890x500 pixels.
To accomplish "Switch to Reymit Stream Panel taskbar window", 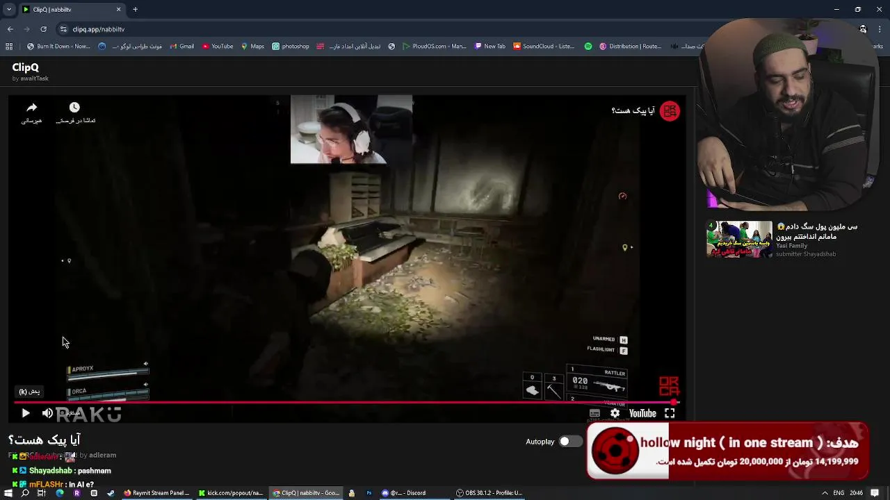I will point(156,493).
